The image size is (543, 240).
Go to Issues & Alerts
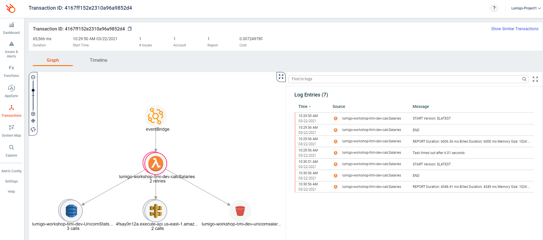[x=11, y=50]
